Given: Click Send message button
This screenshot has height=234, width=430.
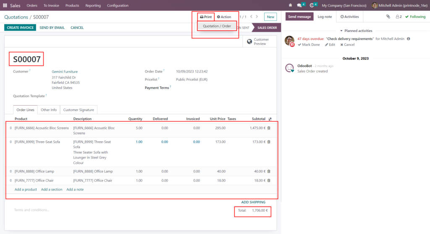Looking at the screenshot, I should tap(299, 17).
